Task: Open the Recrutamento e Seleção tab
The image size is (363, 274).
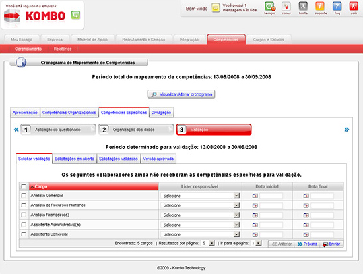Action: tap(144, 40)
